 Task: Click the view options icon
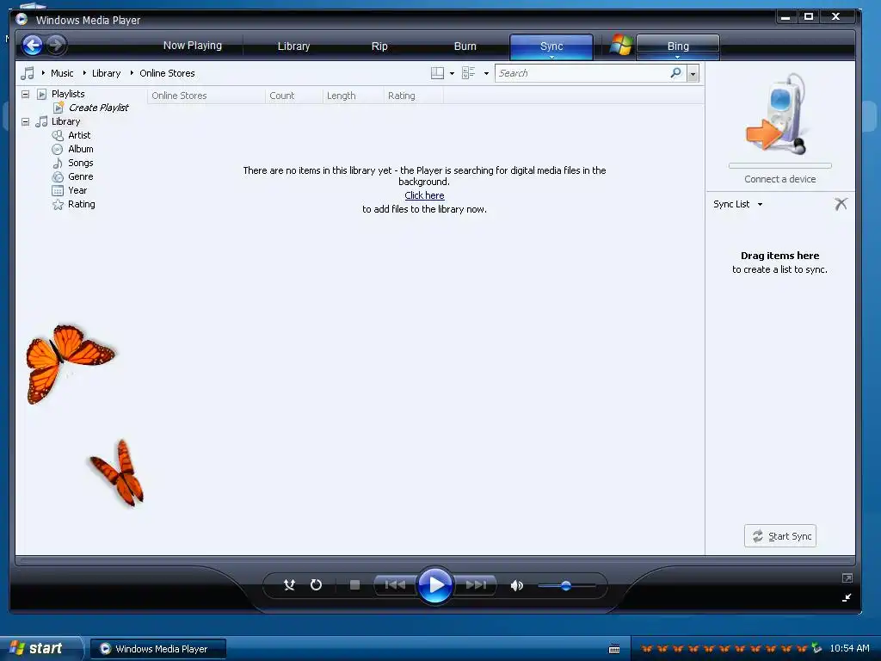pos(468,73)
